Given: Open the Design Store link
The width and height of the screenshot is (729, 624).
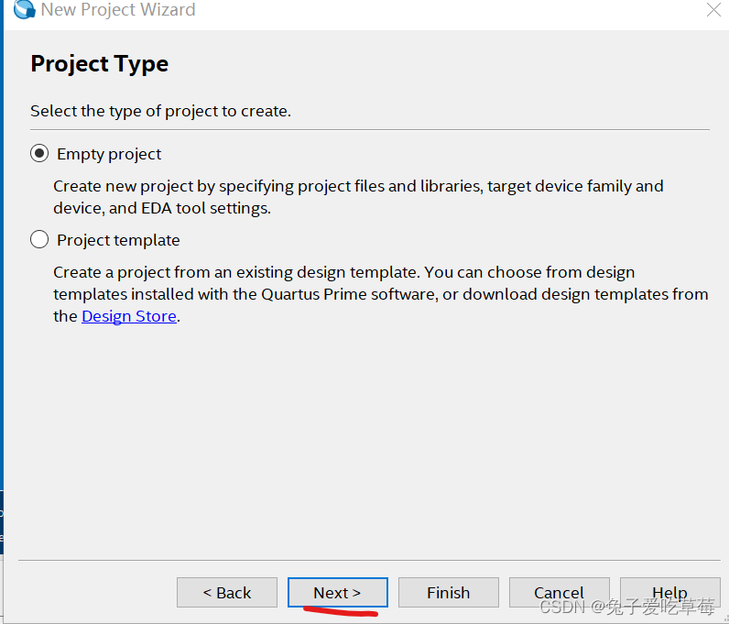Looking at the screenshot, I should click(129, 316).
